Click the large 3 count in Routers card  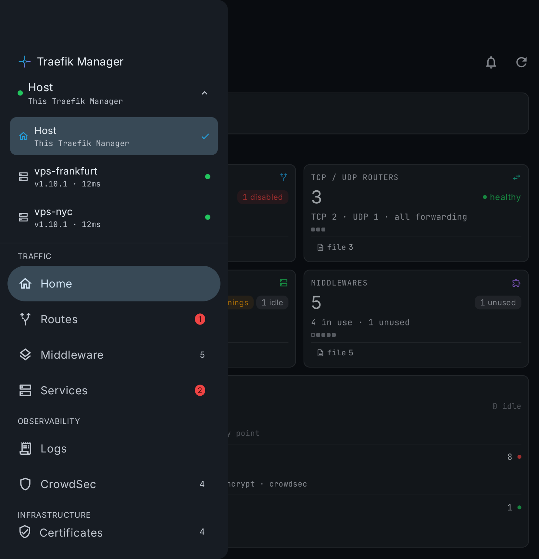pyautogui.click(x=317, y=197)
